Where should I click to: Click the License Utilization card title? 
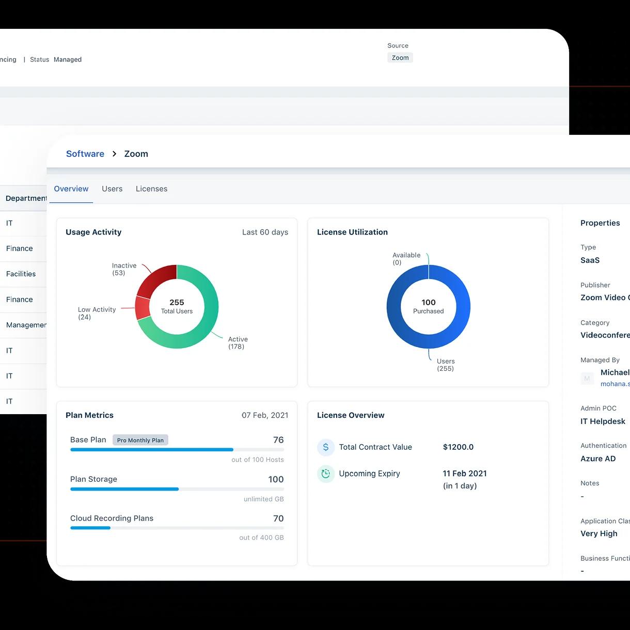352,232
